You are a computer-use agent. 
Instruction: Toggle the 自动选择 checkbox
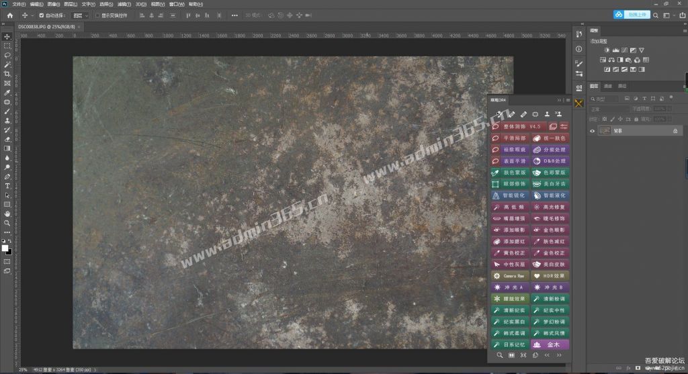42,15
